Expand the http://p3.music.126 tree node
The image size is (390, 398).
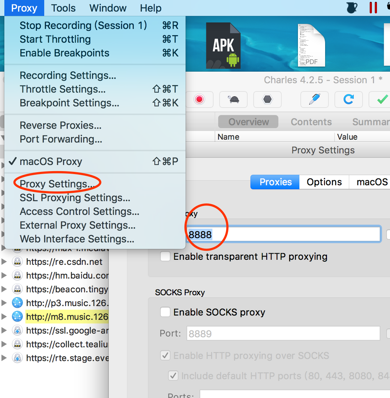tap(4, 303)
